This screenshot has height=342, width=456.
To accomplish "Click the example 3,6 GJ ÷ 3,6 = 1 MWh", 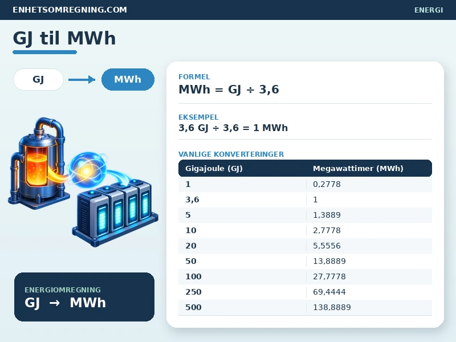I will tap(233, 128).
